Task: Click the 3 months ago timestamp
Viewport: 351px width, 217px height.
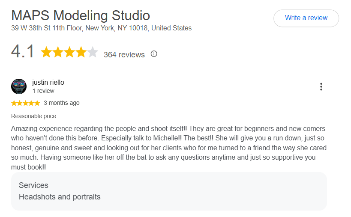Action: [x=62, y=103]
